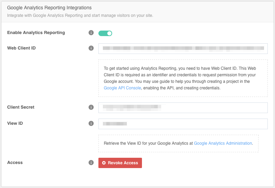The height and width of the screenshot is (188, 275).
Task: Click info icon beside Access label
Action: tap(91, 163)
